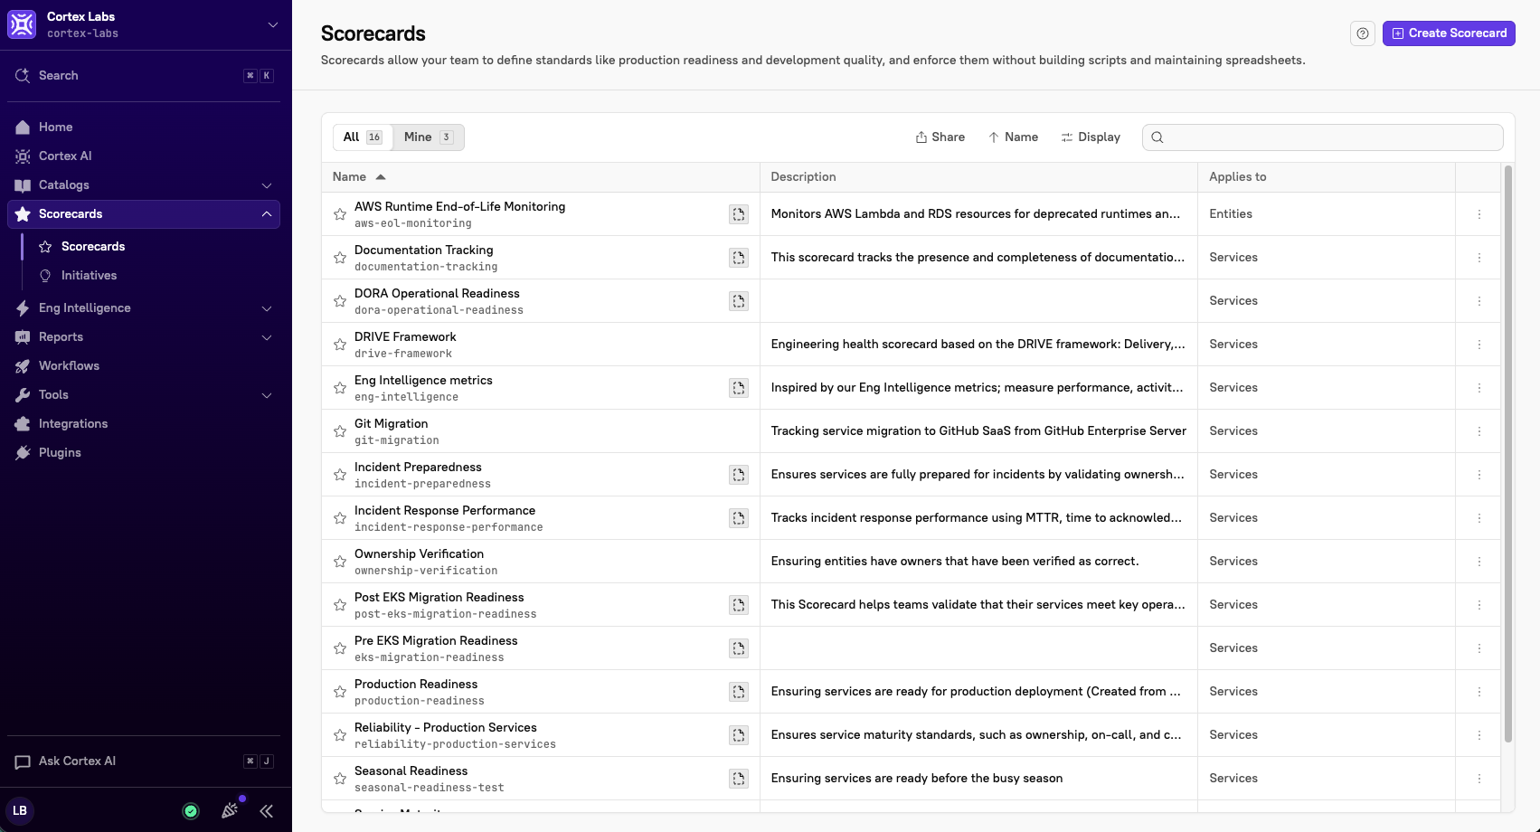Viewport: 1540px width, 832px height.
Task: Collapse the sidebar with double-chevron icon
Action: (267, 811)
